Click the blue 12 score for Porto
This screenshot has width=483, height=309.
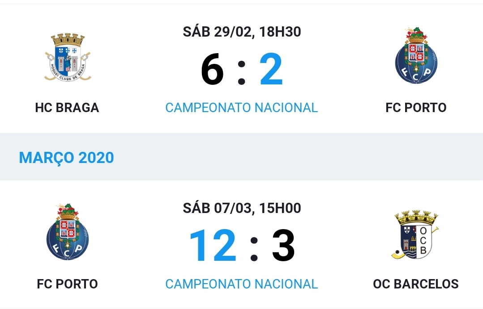[x=213, y=246]
